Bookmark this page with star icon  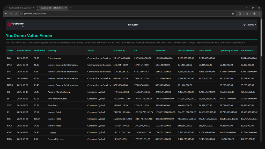click(x=233, y=13)
